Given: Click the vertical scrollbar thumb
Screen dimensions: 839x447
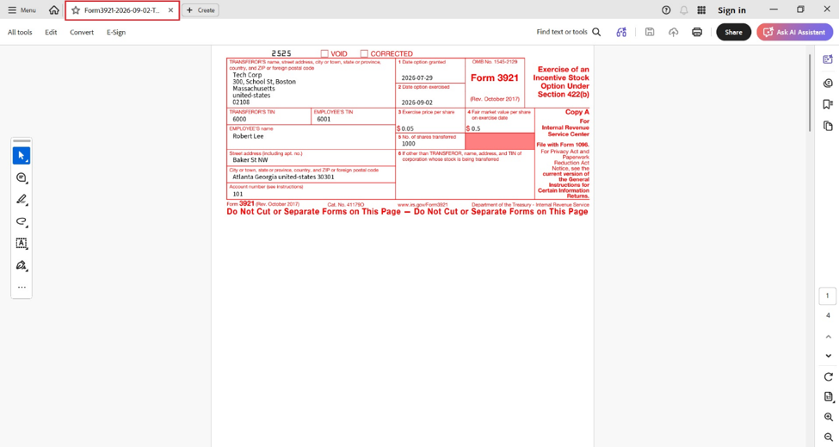Looking at the screenshot, I should click(810, 92).
